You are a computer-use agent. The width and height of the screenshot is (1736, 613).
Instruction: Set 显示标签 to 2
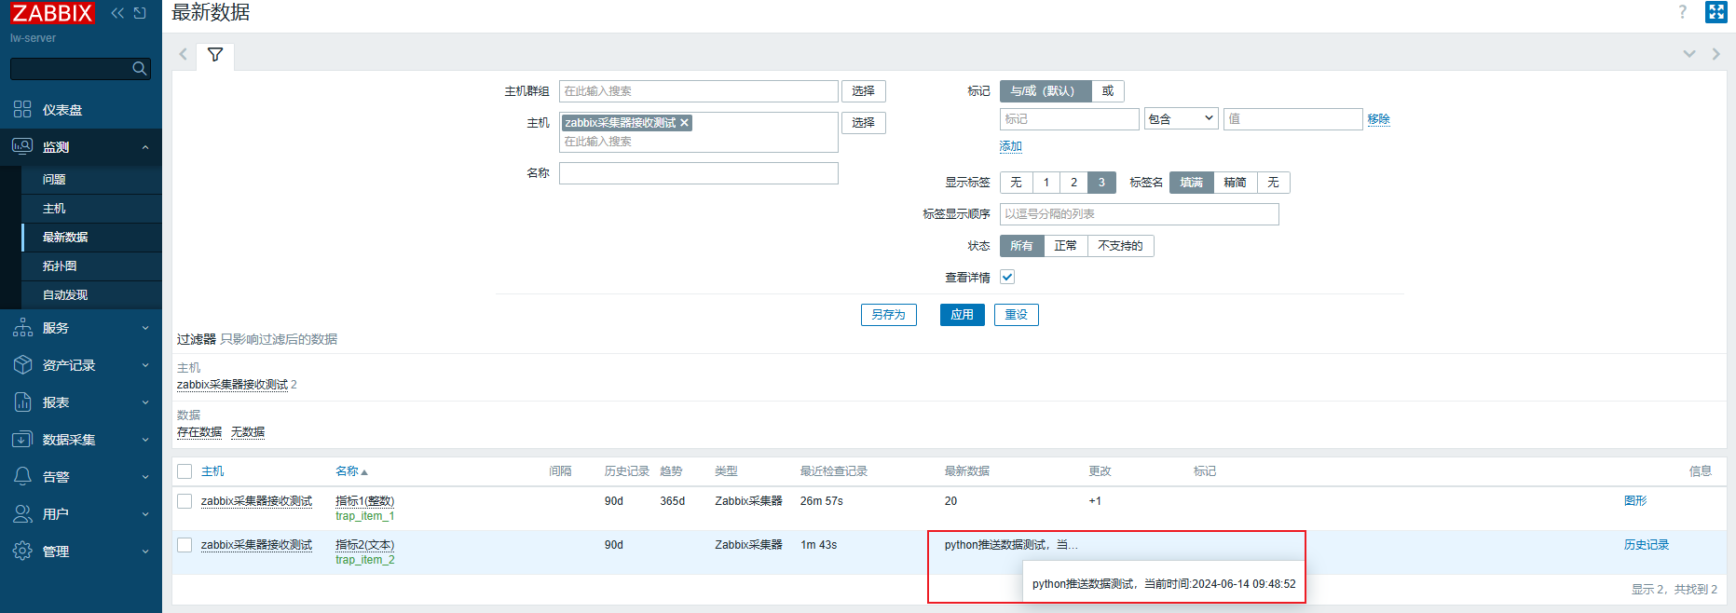coord(1073,183)
